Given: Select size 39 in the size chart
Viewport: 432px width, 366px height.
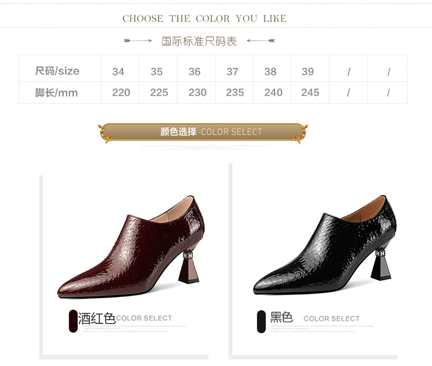Looking at the screenshot, I should point(308,72).
